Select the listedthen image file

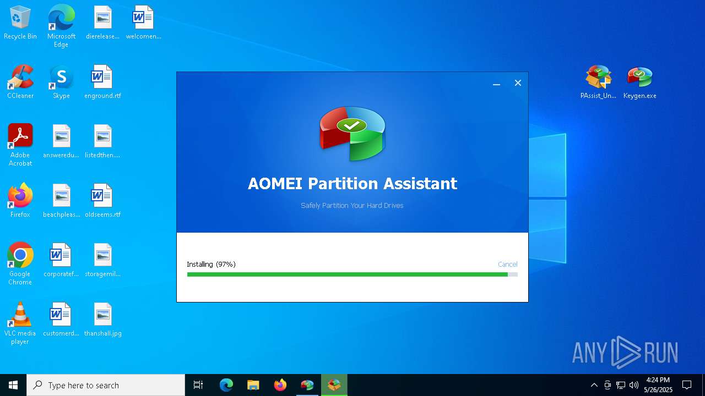pos(102,142)
